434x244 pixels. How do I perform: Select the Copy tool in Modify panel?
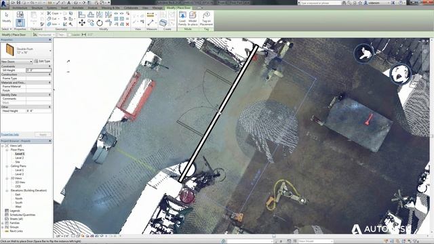(x=91, y=23)
